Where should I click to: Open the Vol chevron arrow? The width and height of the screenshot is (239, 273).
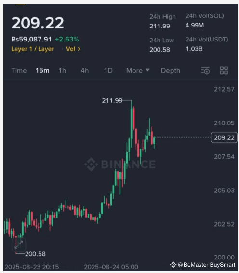(x=79, y=49)
